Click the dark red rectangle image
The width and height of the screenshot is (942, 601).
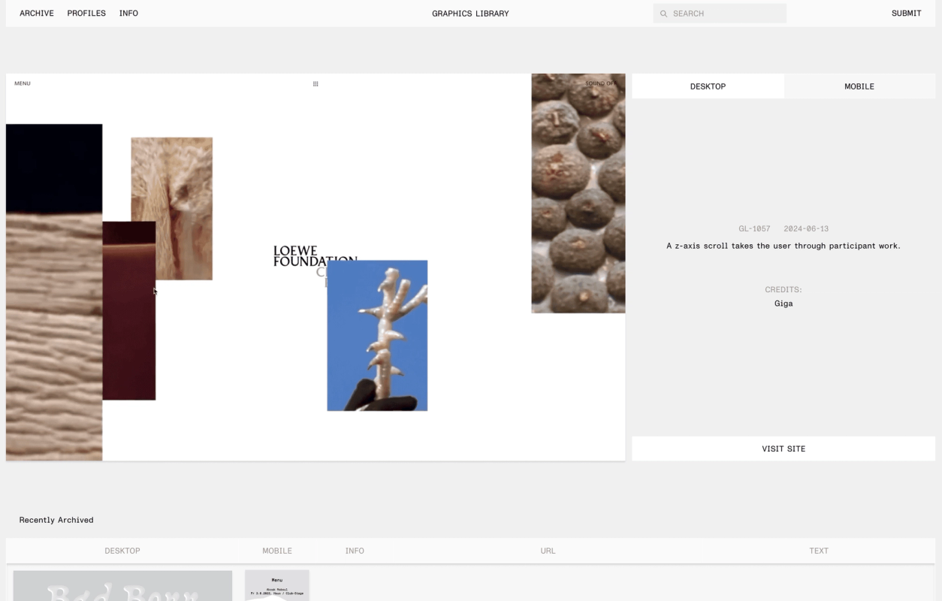pyautogui.click(x=129, y=310)
